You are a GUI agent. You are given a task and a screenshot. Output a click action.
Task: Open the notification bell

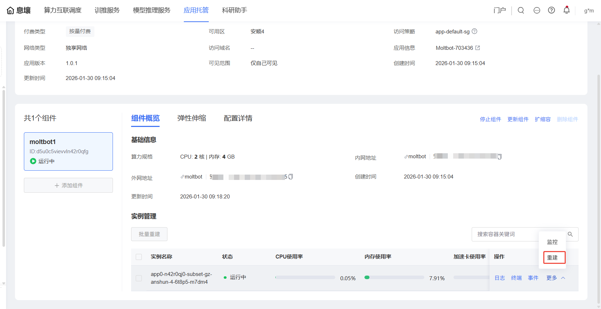tap(566, 10)
